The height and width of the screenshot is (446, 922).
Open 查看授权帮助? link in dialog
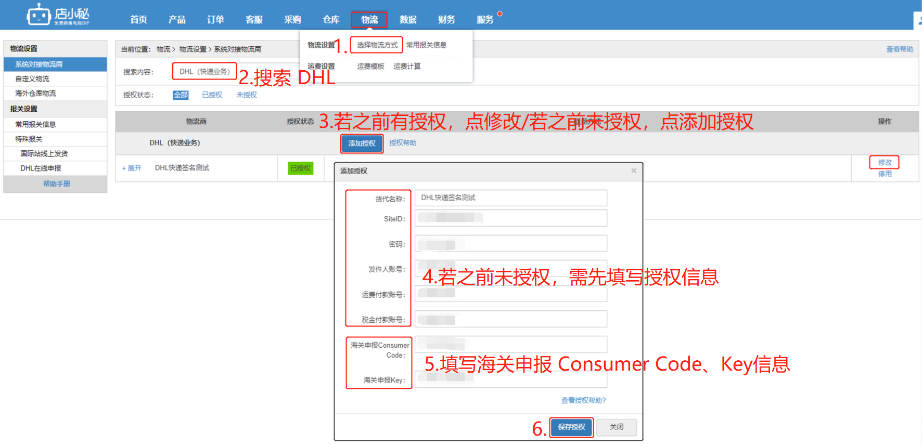[583, 400]
